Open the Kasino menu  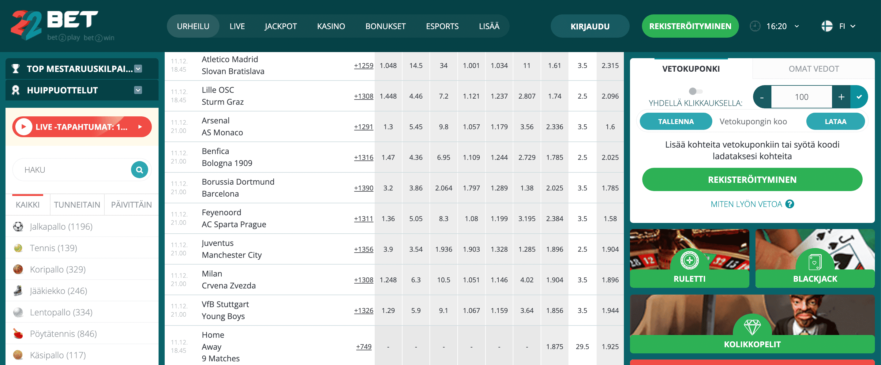pos(331,26)
